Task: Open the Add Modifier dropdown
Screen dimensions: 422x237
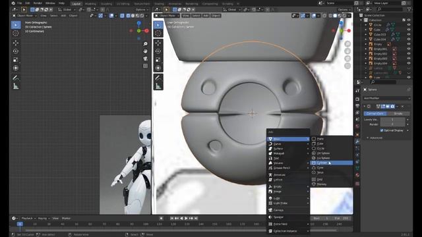Action: 387,98
